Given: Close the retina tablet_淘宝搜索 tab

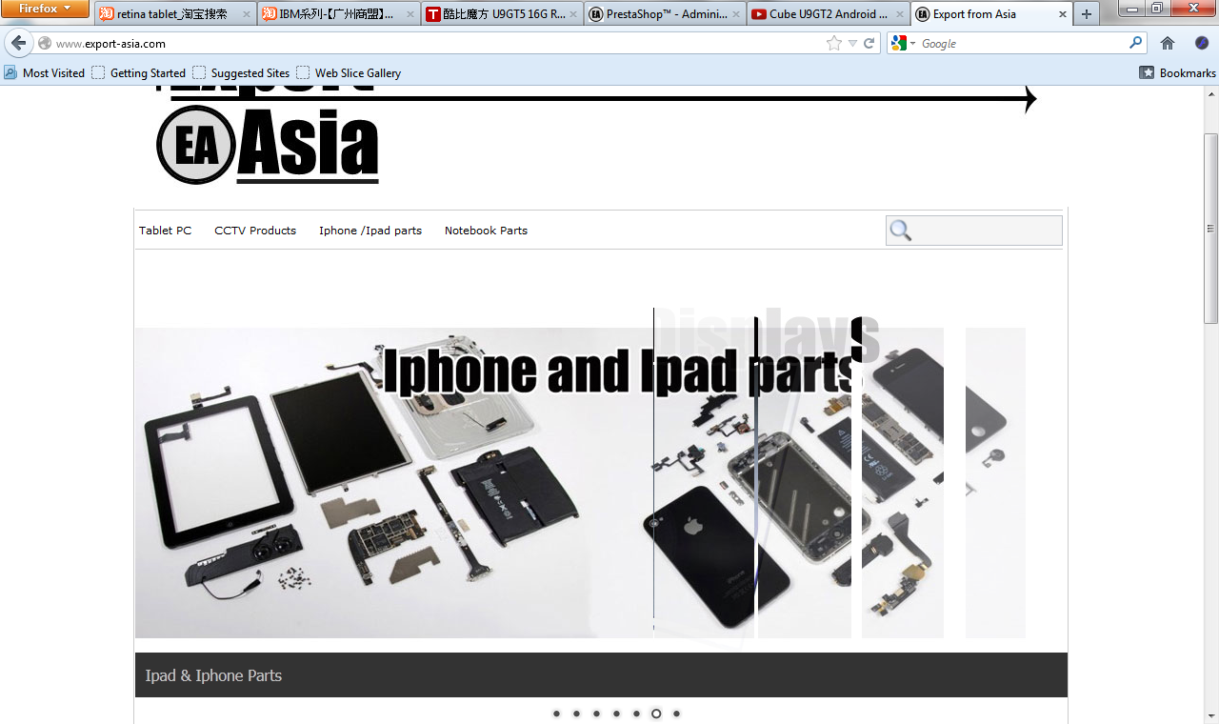Looking at the screenshot, I should pyautogui.click(x=247, y=14).
